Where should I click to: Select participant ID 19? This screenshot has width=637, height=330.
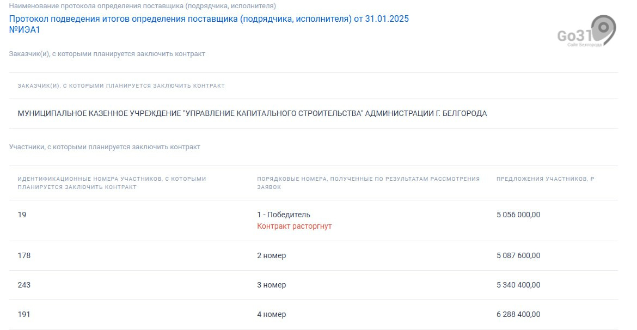22,215
